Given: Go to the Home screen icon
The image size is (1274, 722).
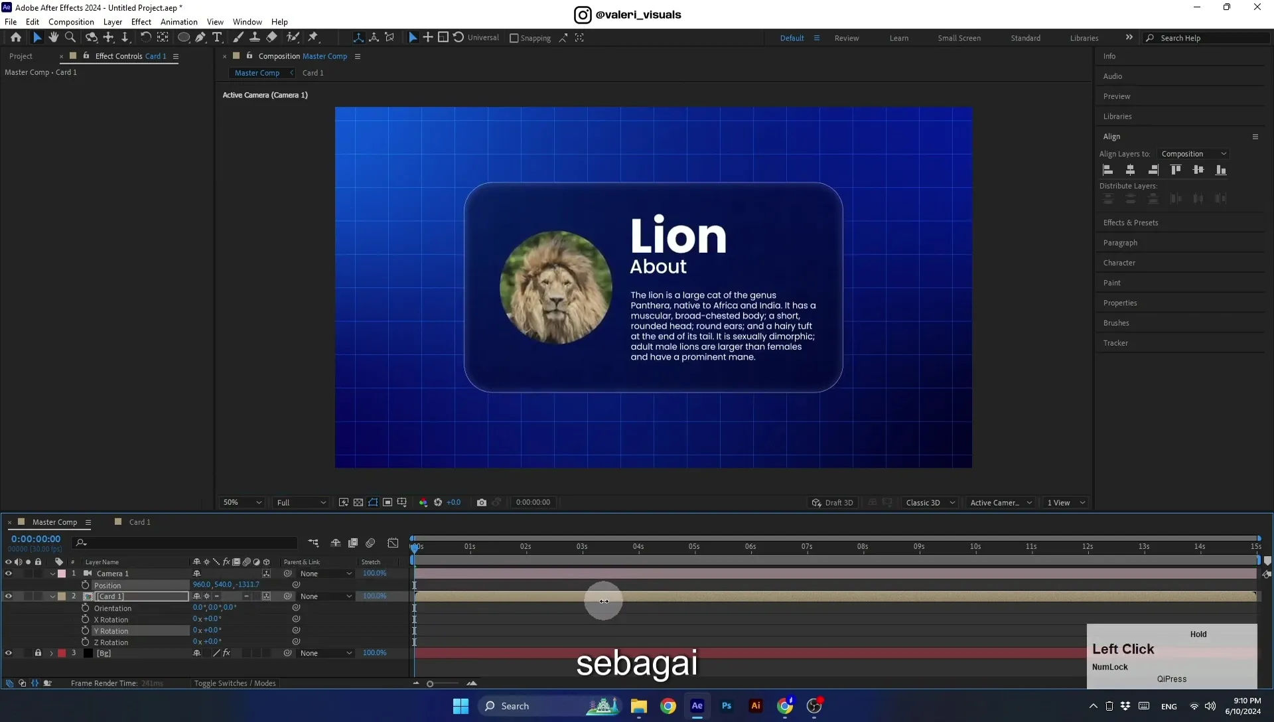Looking at the screenshot, I should click(16, 38).
